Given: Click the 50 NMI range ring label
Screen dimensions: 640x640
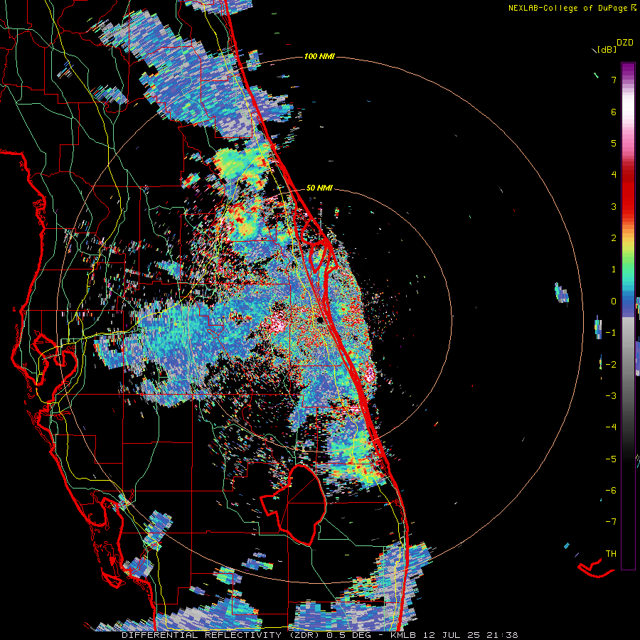Looking at the screenshot, I should (319, 188).
